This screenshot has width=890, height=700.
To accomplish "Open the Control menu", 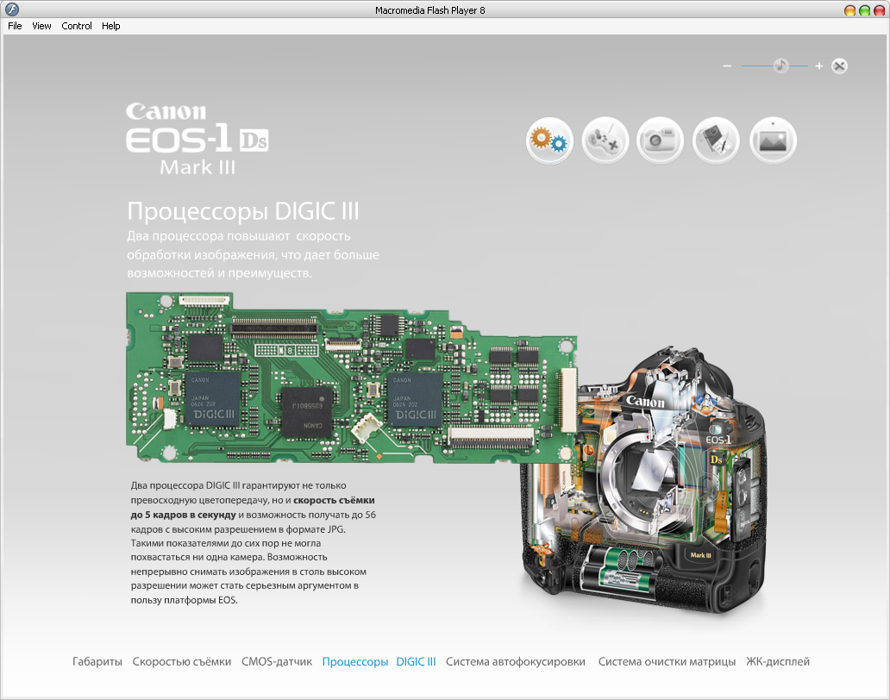I will 77,26.
